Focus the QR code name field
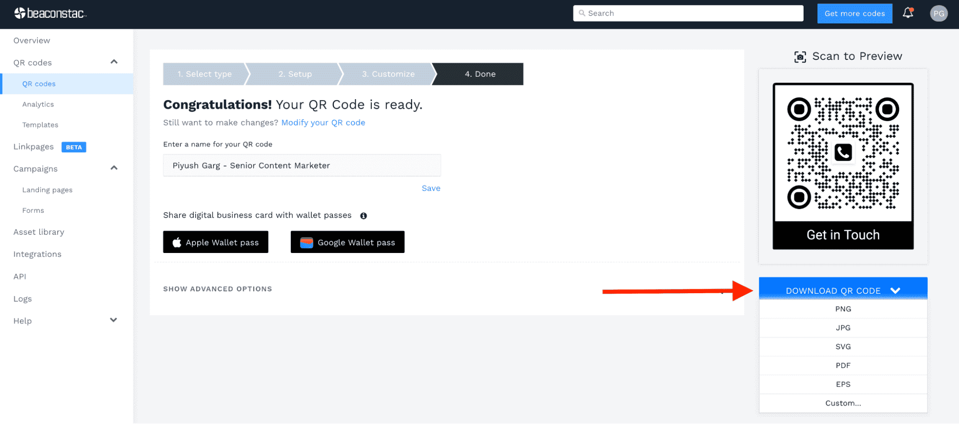 click(302, 165)
